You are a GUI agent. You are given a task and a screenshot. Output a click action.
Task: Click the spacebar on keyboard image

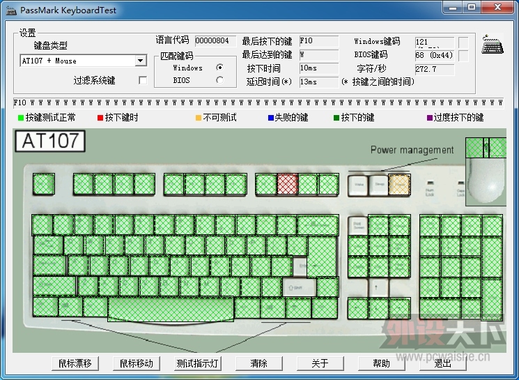coord(171,309)
